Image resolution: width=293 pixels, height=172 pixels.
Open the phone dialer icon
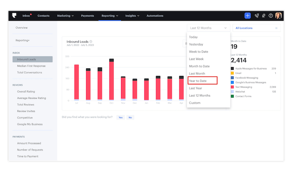click(257, 16)
